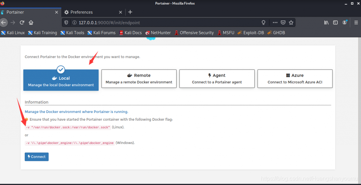Open the Kali Forums bookmark
Screen dimensions: 361x185
point(102,33)
